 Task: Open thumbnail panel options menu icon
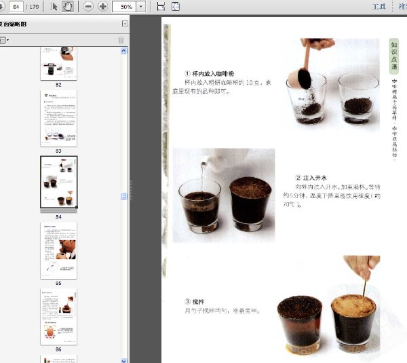[x=4, y=40]
